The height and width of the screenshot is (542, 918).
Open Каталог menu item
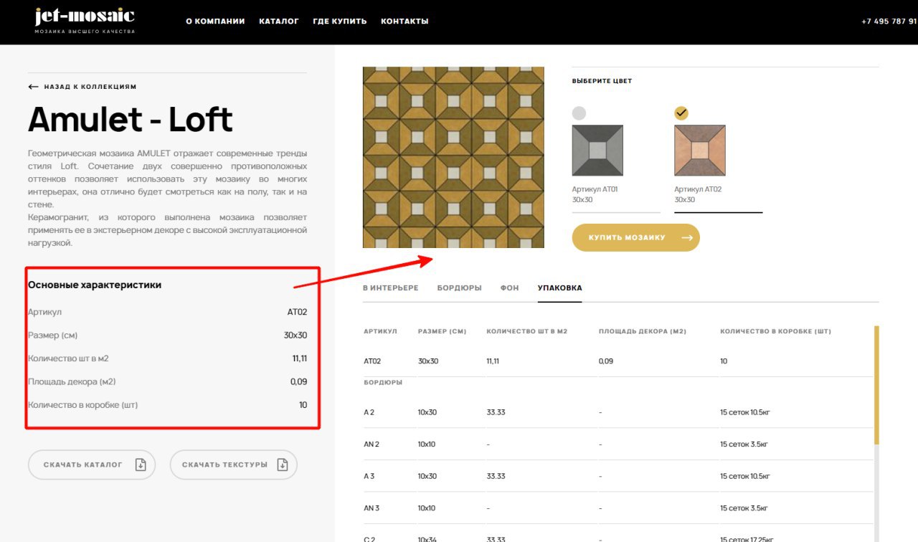tap(279, 22)
